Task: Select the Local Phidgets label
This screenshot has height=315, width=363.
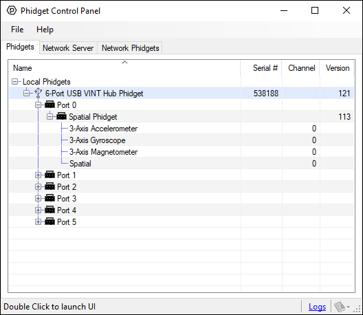Action: tap(47, 82)
